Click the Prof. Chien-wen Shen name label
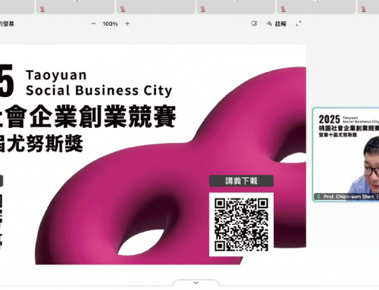379x290 pixels. [349, 197]
